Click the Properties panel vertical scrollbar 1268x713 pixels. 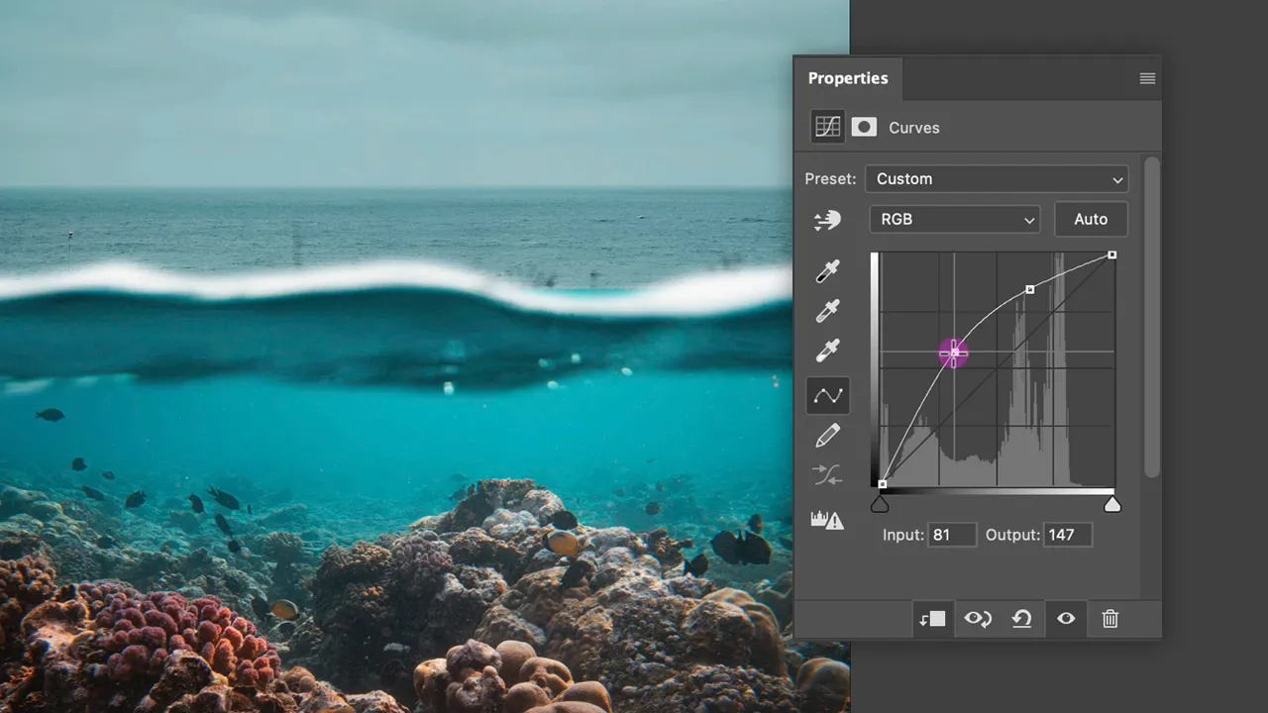(1151, 317)
